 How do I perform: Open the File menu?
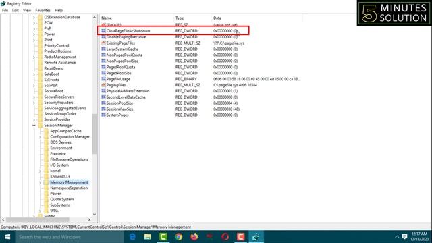pyautogui.click(x=5, y=11)
